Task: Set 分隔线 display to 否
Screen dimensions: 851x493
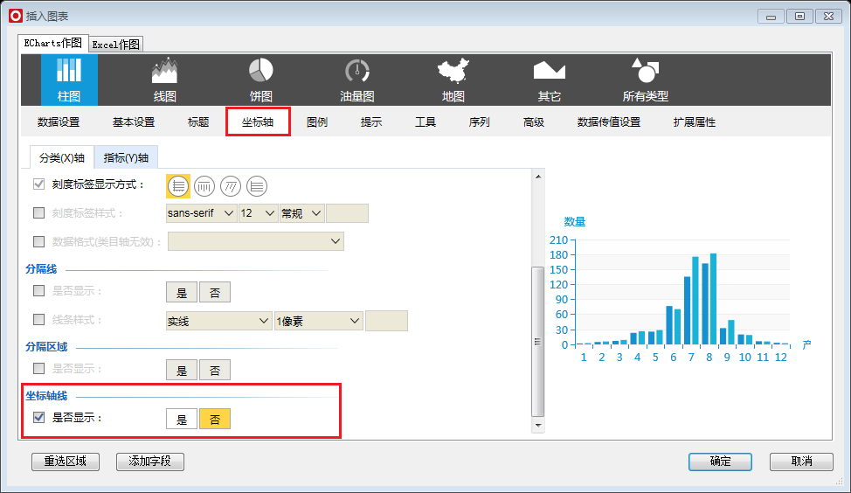Action: 215,292
